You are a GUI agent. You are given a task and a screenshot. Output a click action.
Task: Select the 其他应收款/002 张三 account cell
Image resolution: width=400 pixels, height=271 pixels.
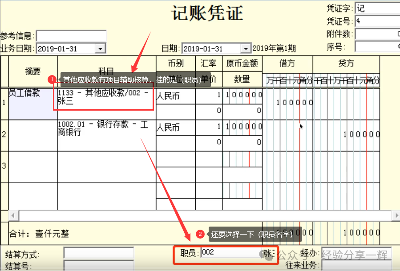click(x=106, y=98)
